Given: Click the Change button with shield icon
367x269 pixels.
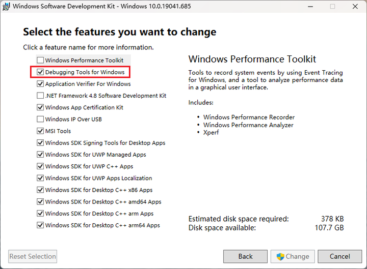Looking at the screenshot, I should (293, 256).
